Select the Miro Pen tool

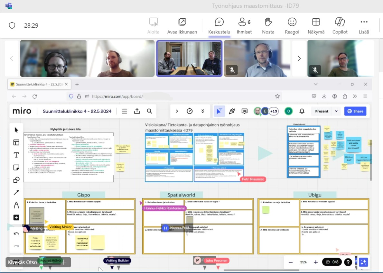16,205
